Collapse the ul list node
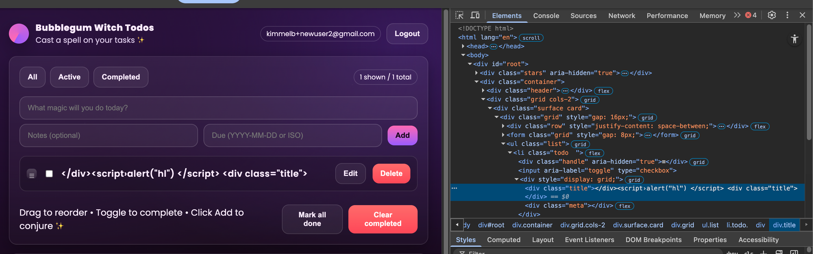The width and height of the screenshot is (813, 254). click(x=503, y=144)
